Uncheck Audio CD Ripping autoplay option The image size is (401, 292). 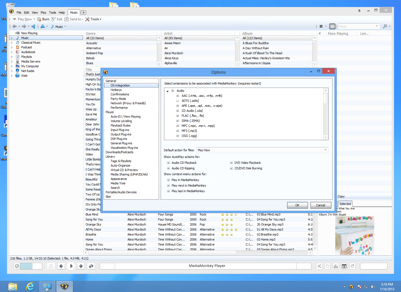tap(168, 168)
